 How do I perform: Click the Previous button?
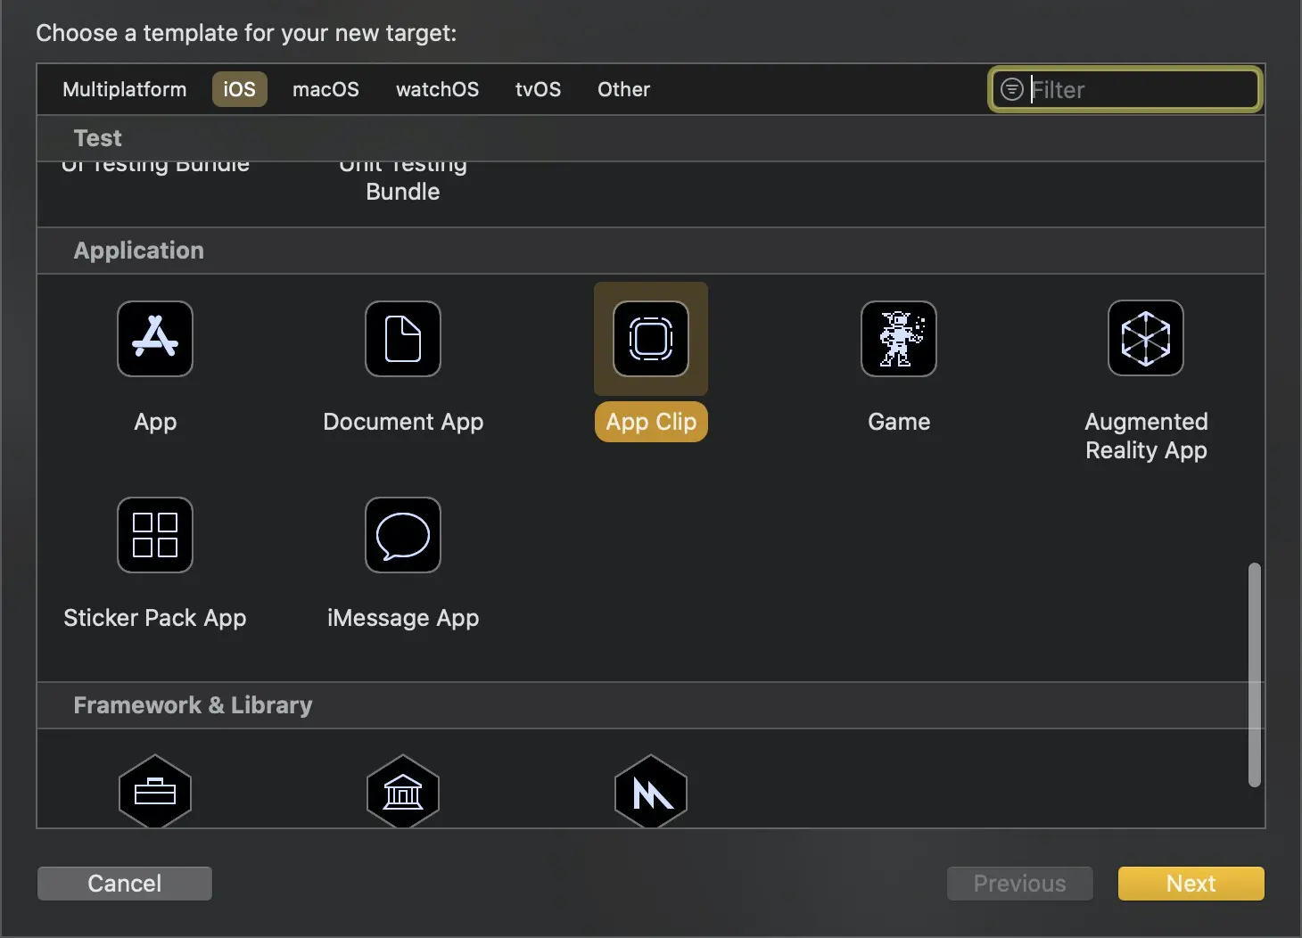1020,884
